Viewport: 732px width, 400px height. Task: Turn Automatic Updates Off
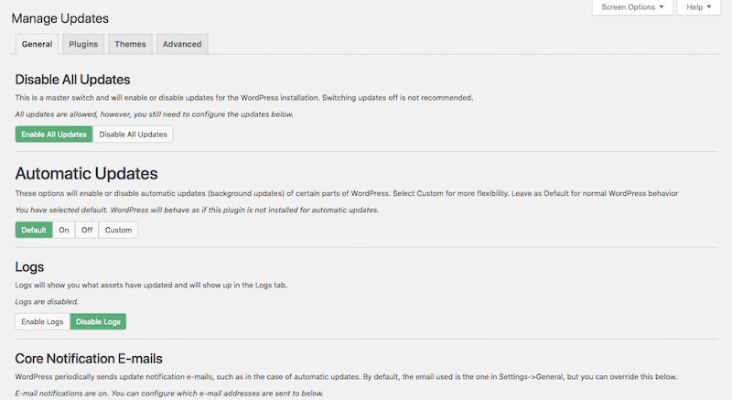[x=87, y=230]
